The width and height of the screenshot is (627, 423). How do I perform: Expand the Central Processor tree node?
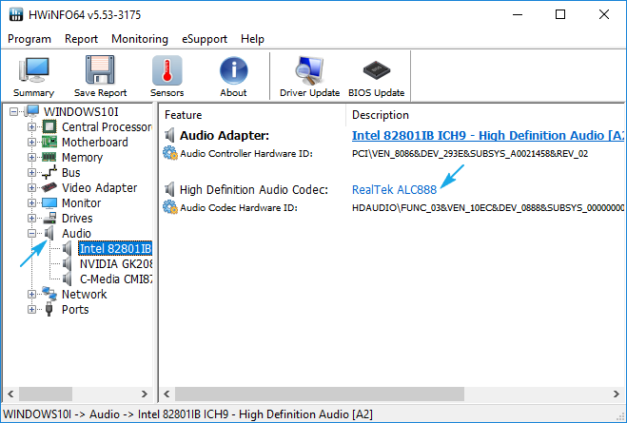(32, 127)
